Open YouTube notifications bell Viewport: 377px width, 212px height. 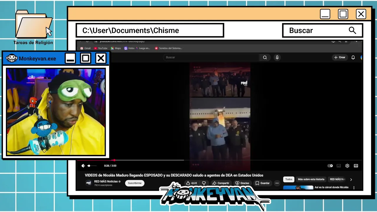tap(353, 57)
